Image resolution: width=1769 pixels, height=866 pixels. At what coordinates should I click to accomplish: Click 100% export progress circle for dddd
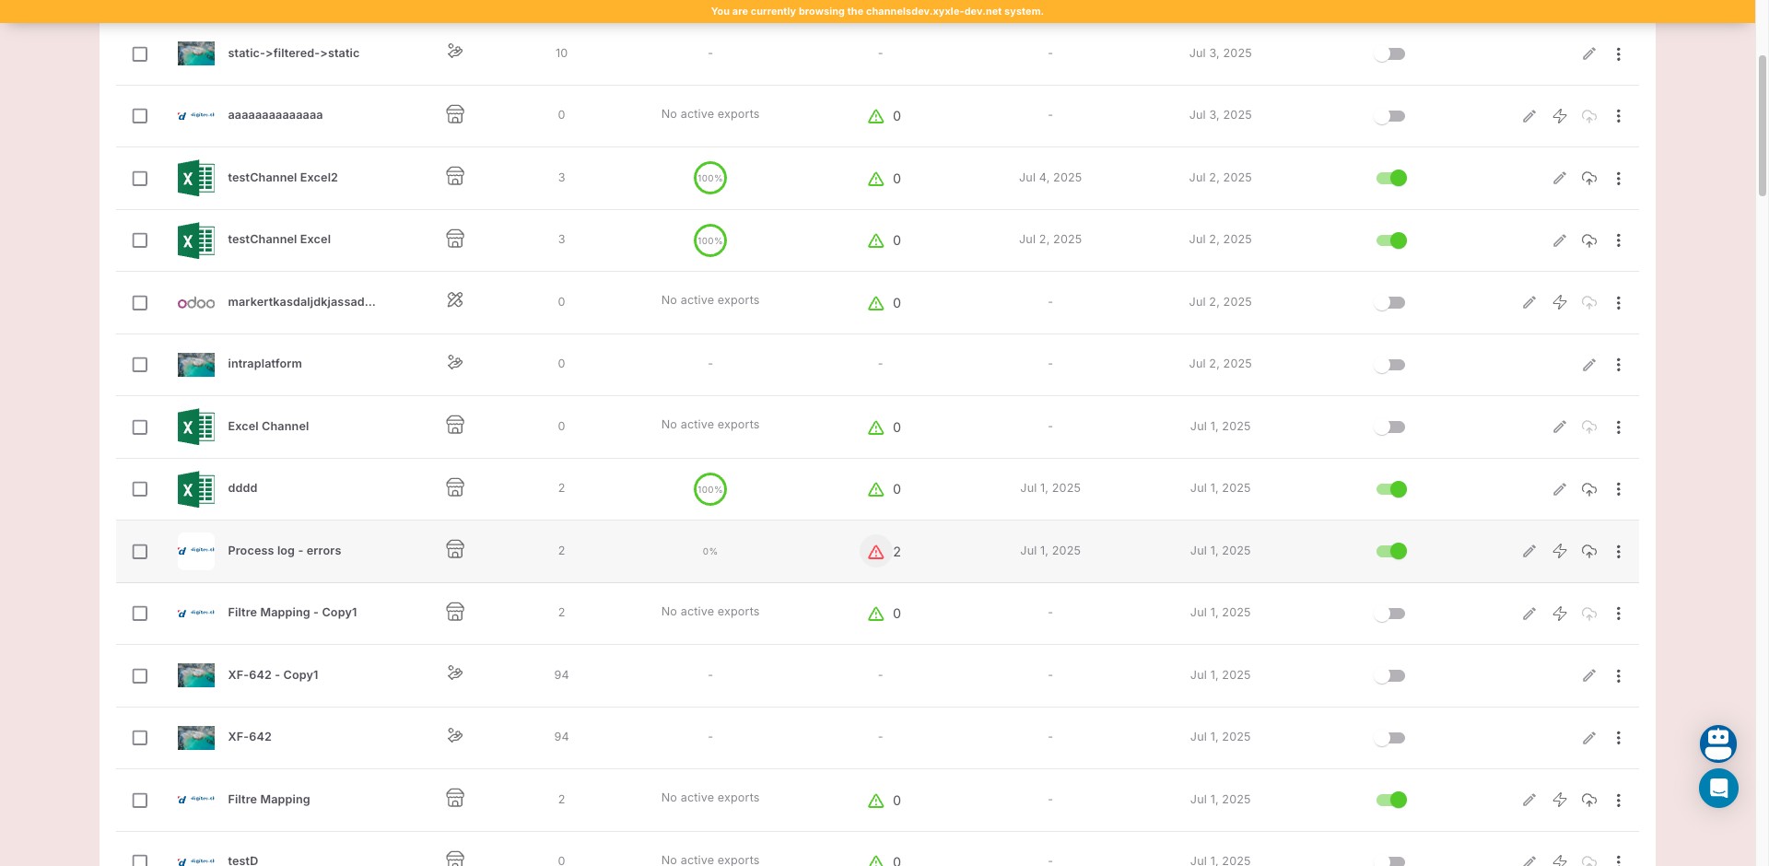[709, 489]
